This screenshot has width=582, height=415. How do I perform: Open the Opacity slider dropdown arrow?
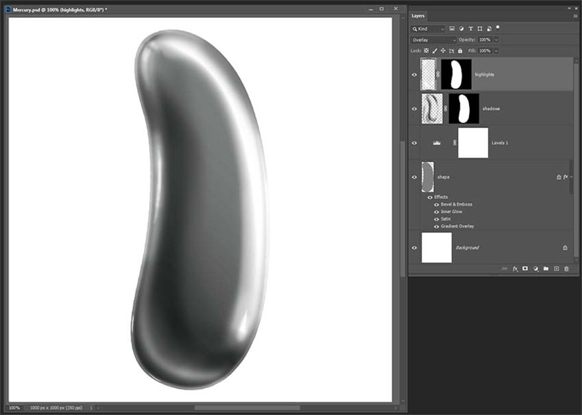(496, 40)
